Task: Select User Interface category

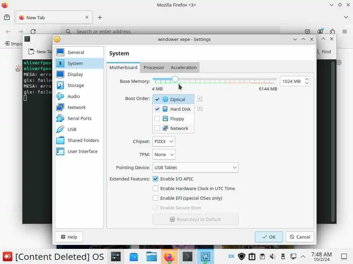Action: [79, 151]
